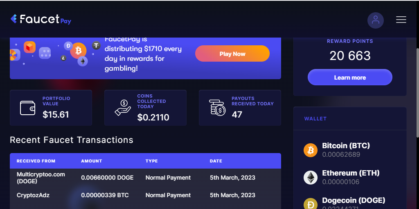
Task: Click the portfolio wallet icon
Action: (x=28, y=108)
